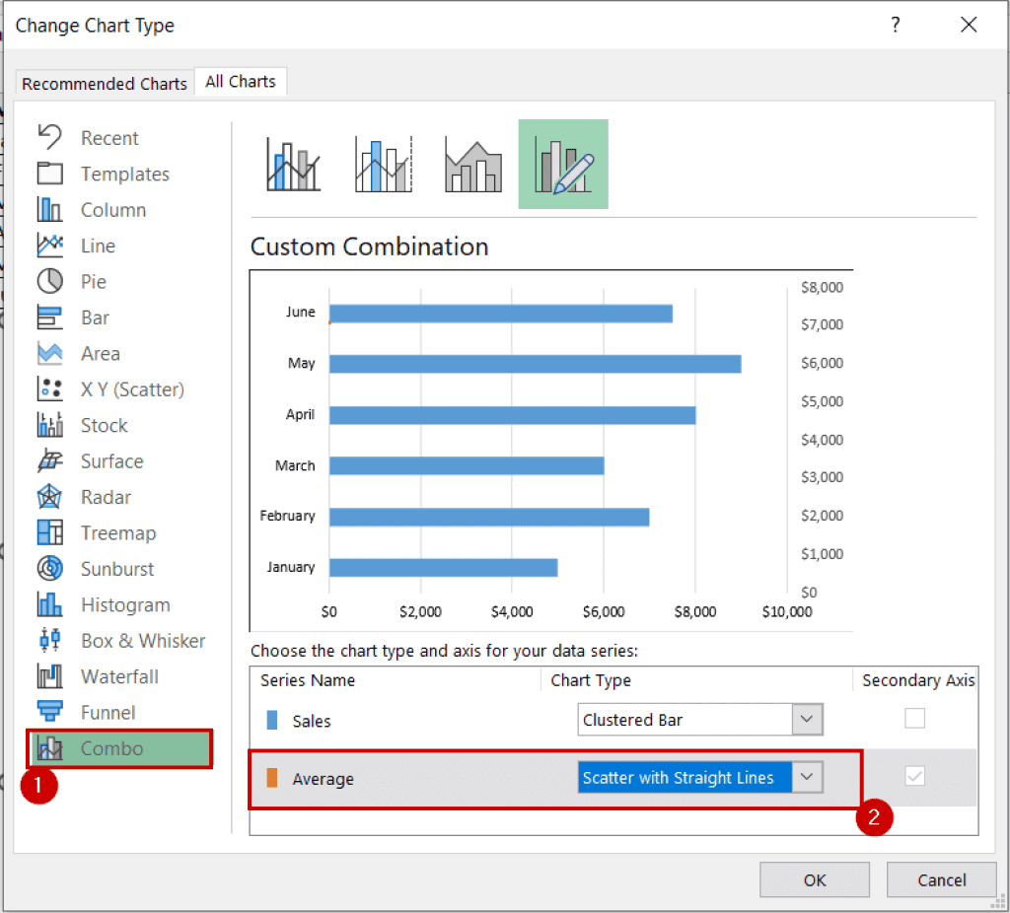
Task: Open the Help question mark
Action: coord(895,25)
